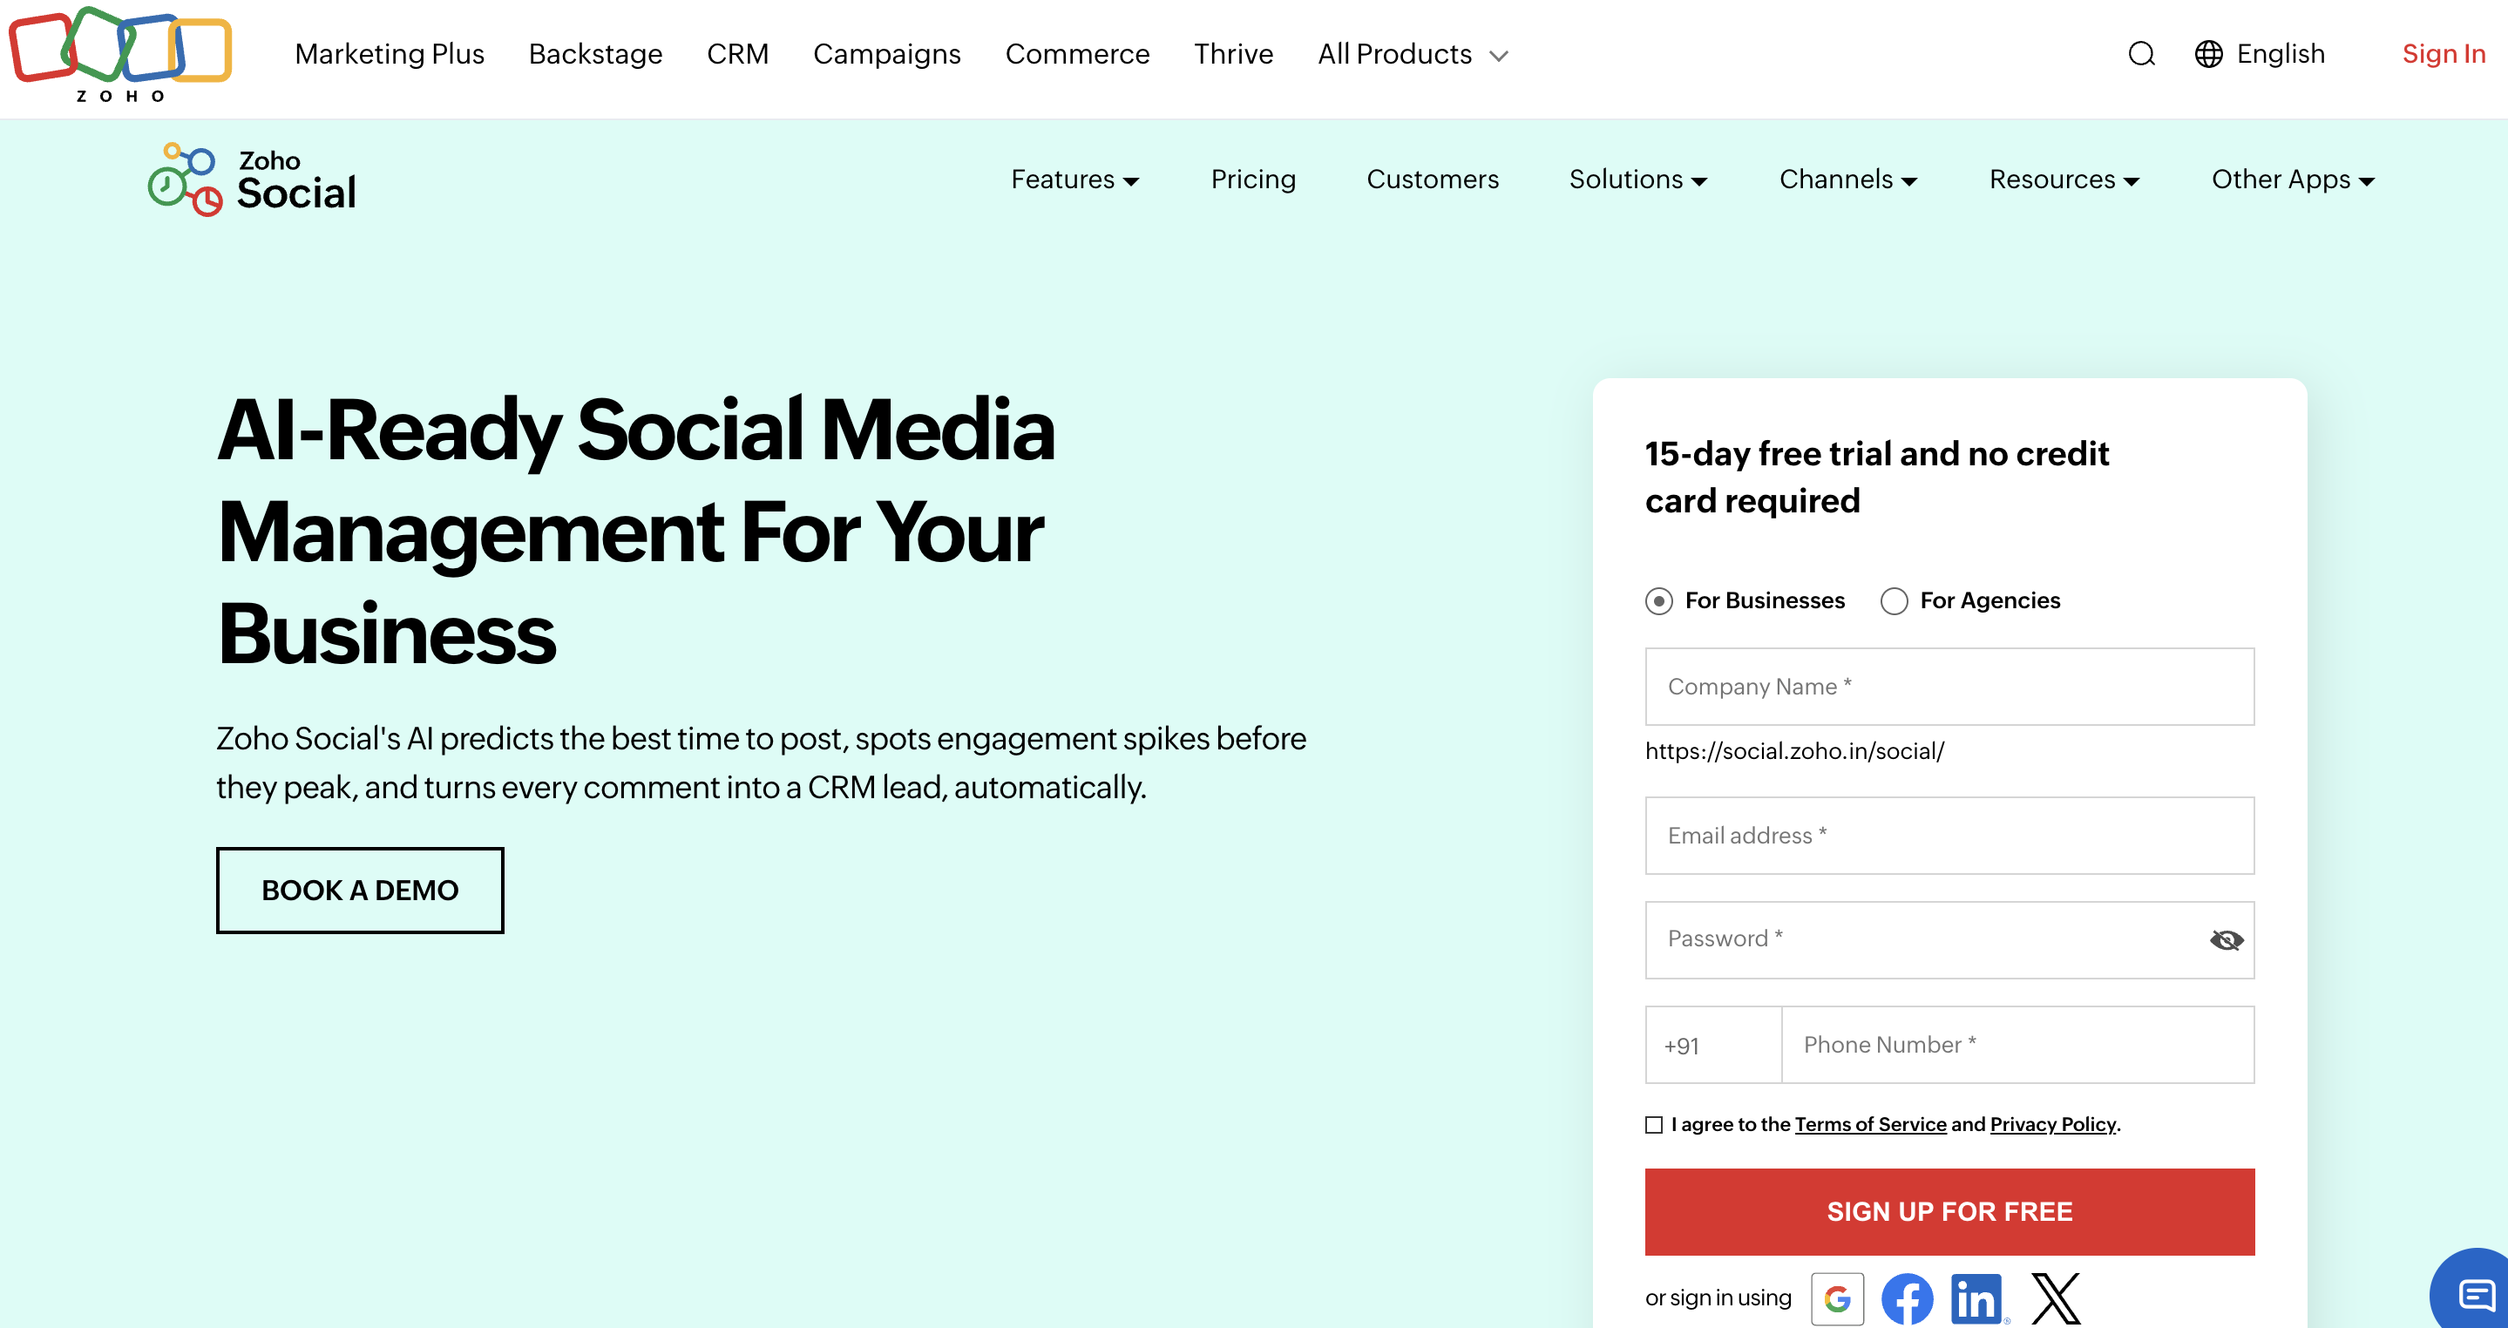This screenshot has height=1328, width=2508.
Task: Focus the Email address field
Action: 1949,836
